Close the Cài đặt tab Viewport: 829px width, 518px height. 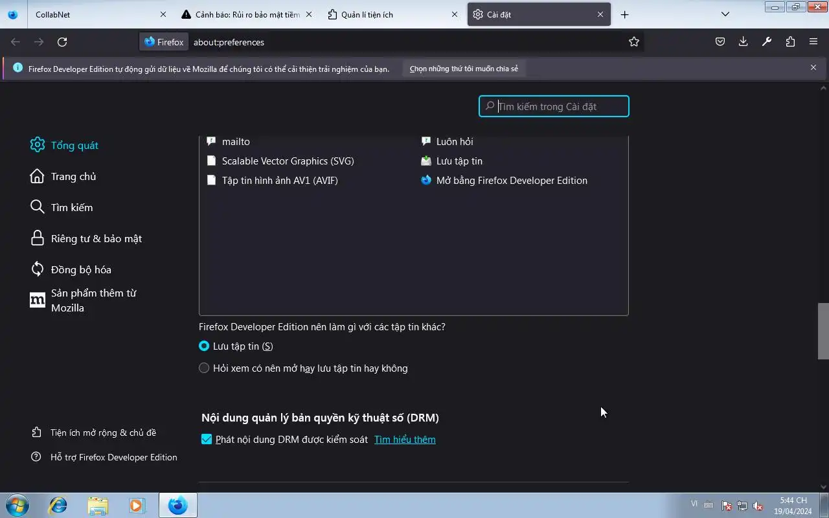coord(600,14)
